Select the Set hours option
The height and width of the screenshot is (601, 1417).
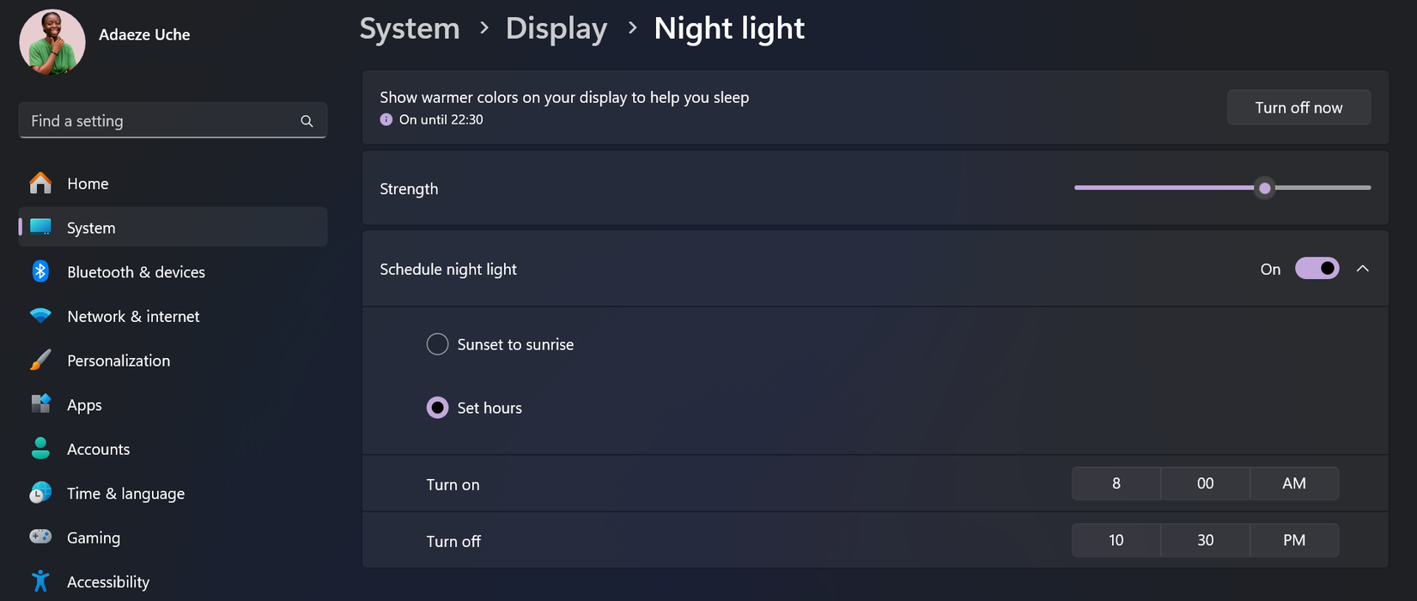click(437, 407)
